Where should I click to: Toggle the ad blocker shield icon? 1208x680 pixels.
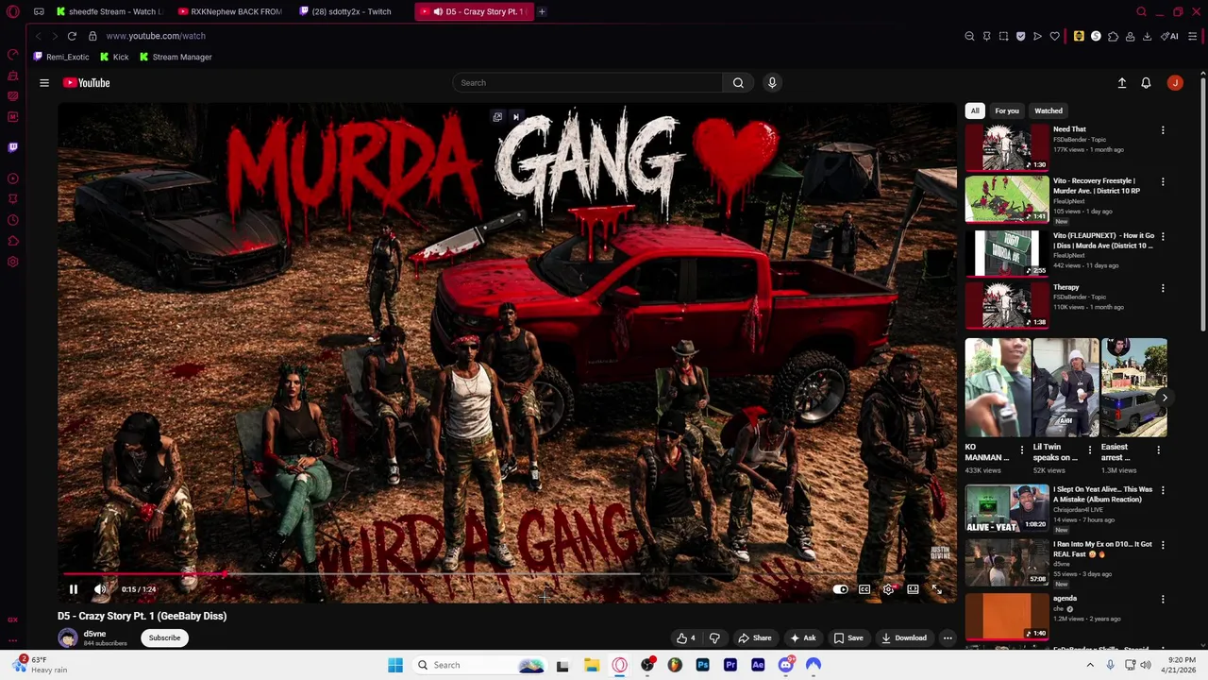(1020, 36)
